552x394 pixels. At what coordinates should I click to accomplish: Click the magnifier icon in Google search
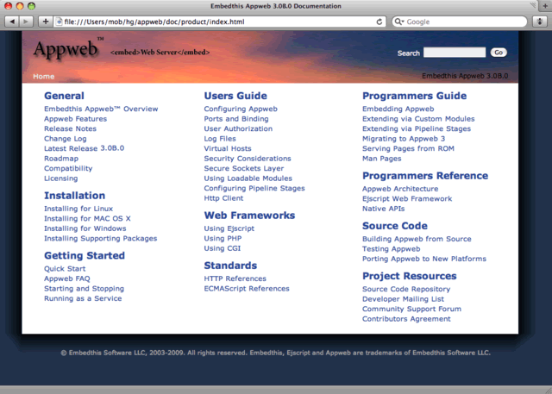pyautogui.click(x=399, y=21)
